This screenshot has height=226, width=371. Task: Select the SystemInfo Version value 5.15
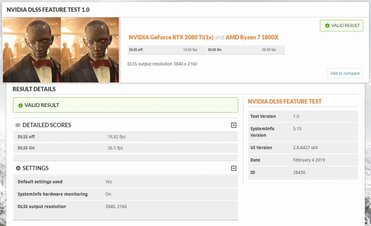[x=297, y=129]
